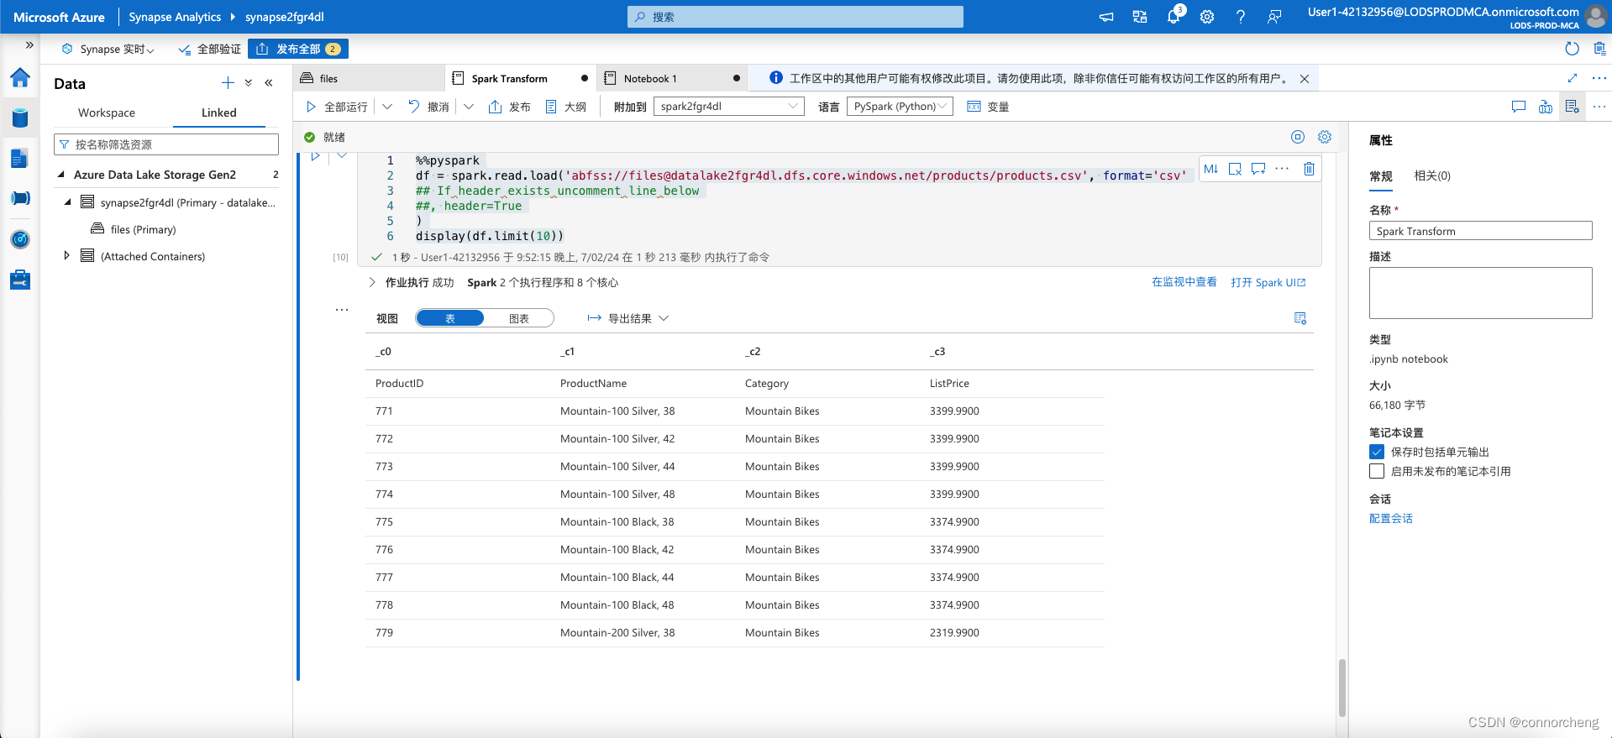Viewport: 1612px width, 738px height.
Task: Click the 全部验证 validate all button
Action: 209,49
